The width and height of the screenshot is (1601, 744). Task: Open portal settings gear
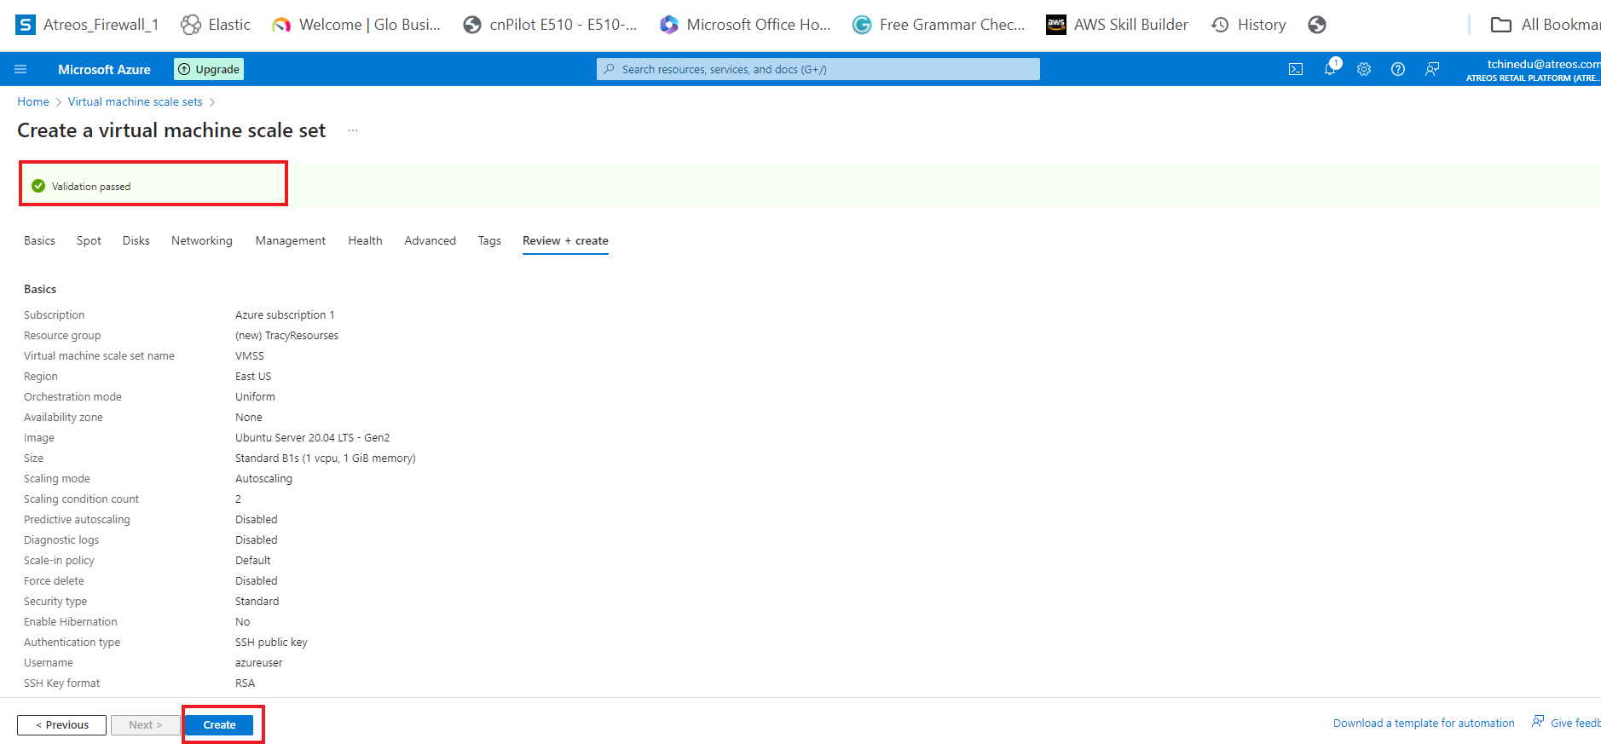click(x=1364, y=69)
